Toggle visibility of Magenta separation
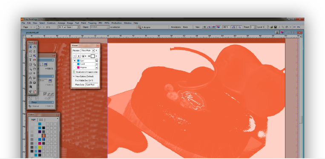The image size is (325, 159). (x=75, y=67)
